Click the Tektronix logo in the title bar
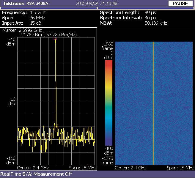The height and width of the screenshot is (178, 195). point(13,4)
